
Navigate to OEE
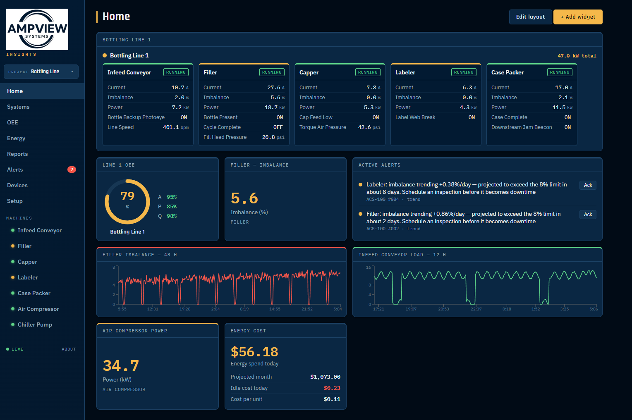coord(42,122)
